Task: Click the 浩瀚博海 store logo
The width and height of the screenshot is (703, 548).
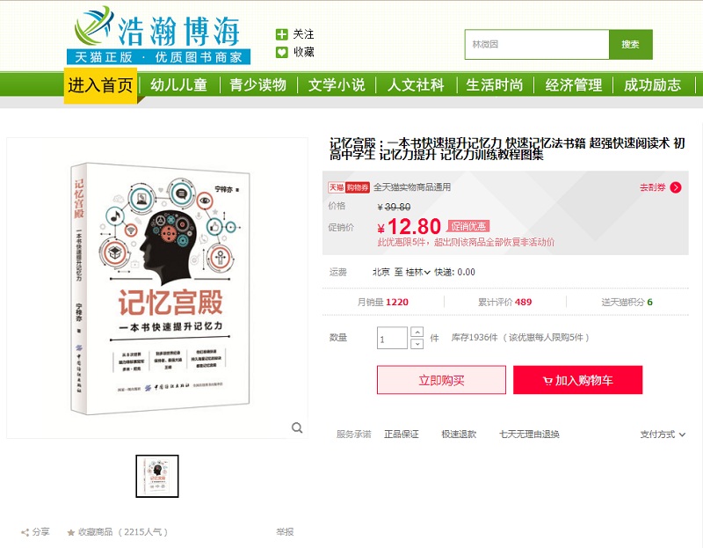Action: (x=158, y=35)
